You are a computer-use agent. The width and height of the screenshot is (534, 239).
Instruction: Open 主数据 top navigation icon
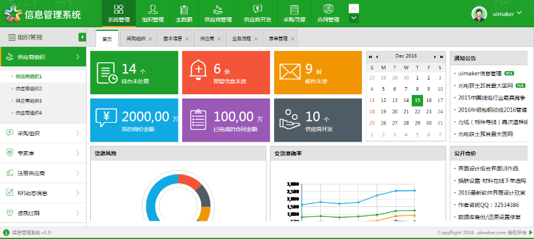point(184,9)
